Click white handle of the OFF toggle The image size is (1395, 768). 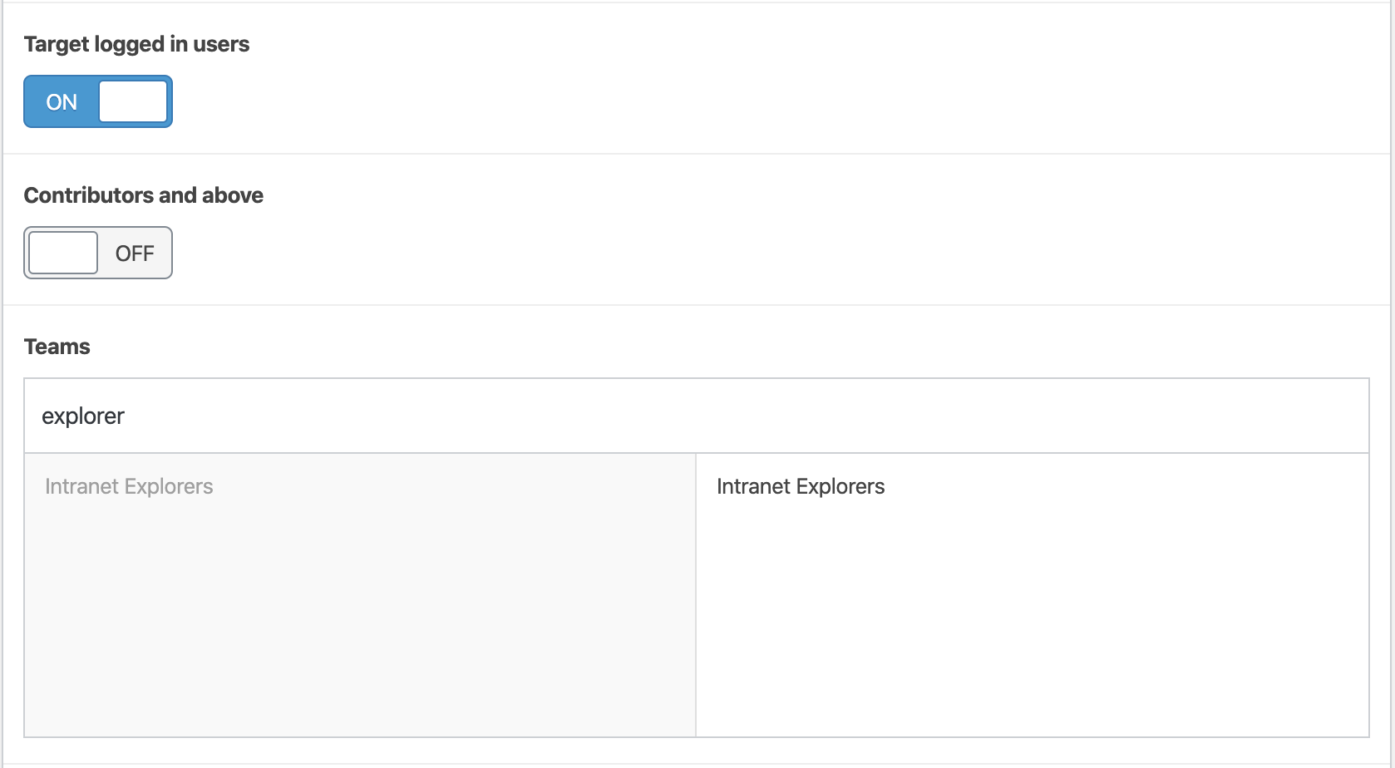coord(63,253)
